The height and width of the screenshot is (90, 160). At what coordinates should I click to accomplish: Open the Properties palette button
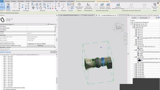(x=8, y=8)
